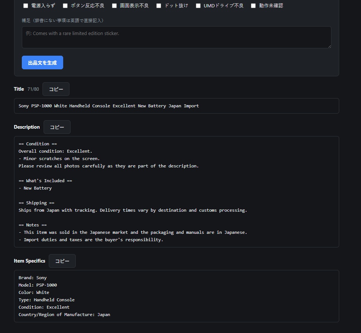
Task: Click the Description section label
Action: pos(27,127)
